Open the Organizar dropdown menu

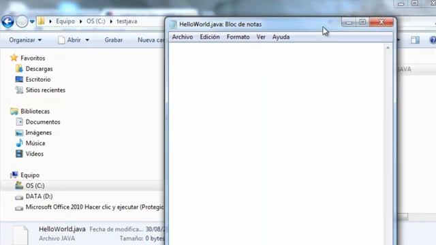[25, 40]
